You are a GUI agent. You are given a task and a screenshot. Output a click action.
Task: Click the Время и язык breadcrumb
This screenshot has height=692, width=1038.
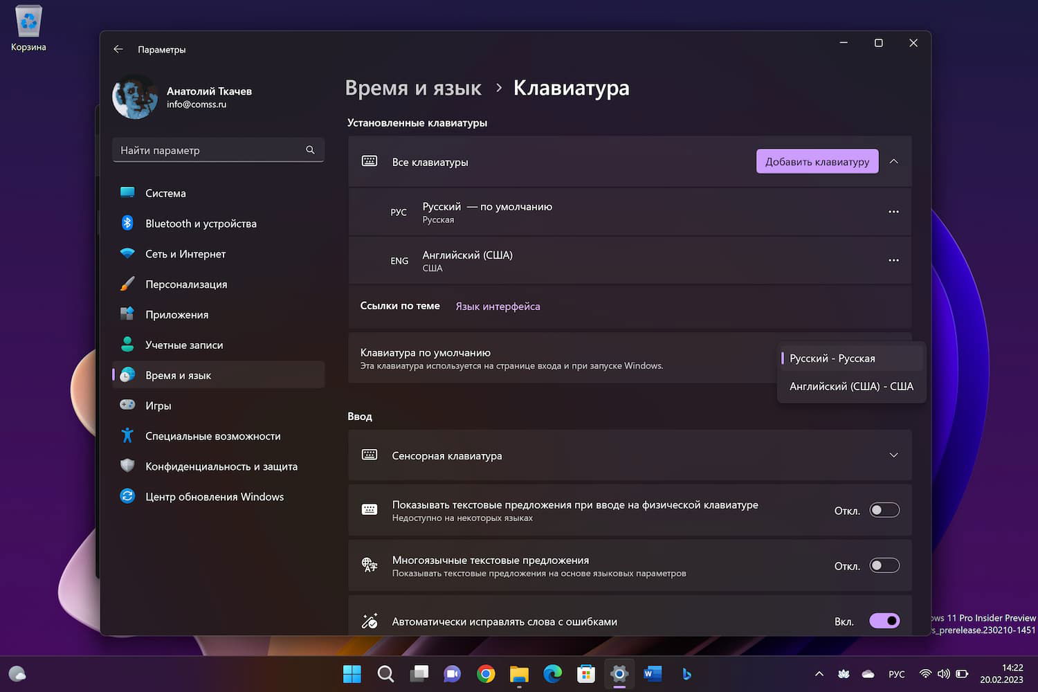point(413,88)
